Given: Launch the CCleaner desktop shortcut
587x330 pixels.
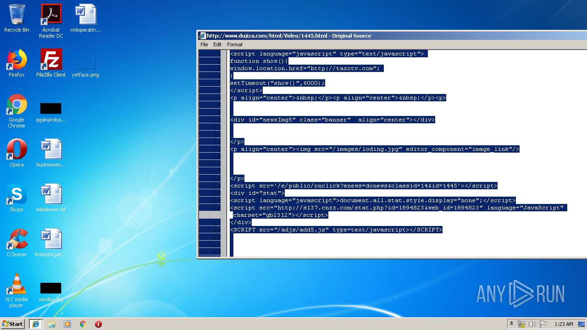Looking at the screenshot, I should pyautogui.click(x=17, y=243).
